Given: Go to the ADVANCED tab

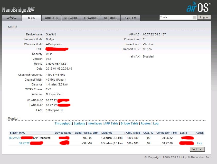Looking at the screenshot, I should click(91, 18).
